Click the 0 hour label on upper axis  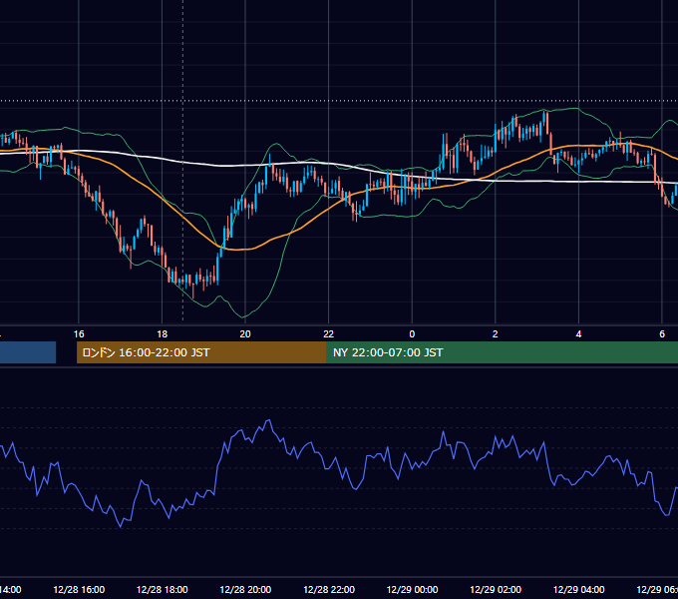(412, 334)
